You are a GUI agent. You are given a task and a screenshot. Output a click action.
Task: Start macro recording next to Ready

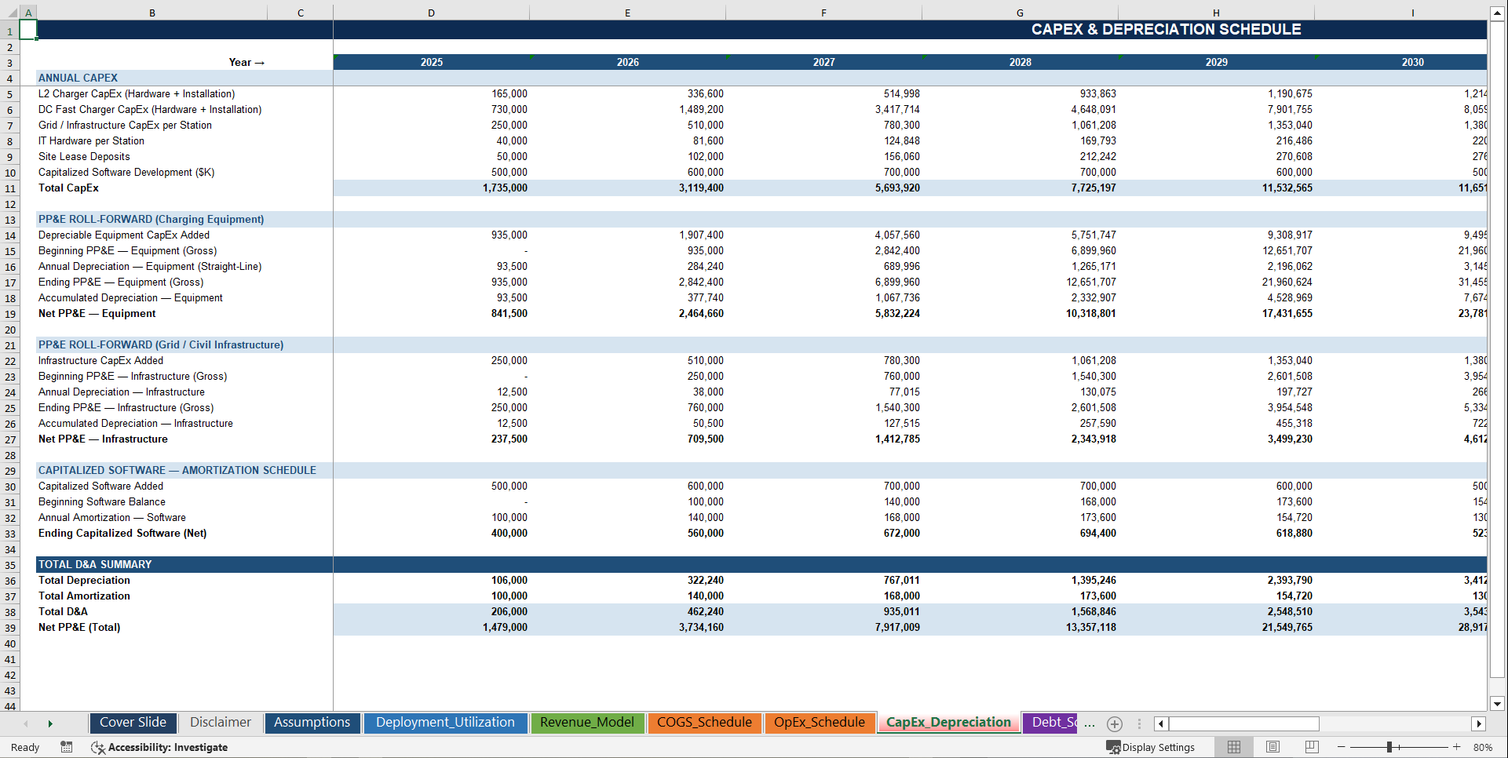click(x=67, y=747)
